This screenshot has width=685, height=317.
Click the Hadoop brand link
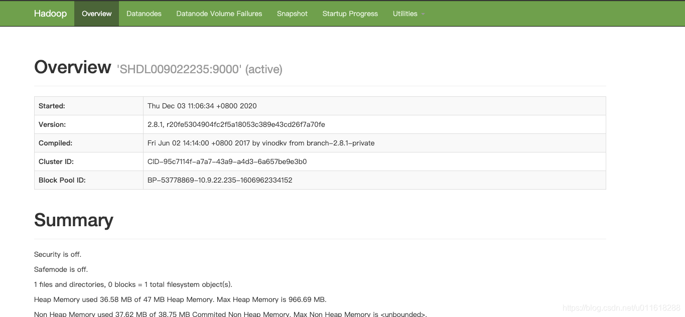click(50, 14)
